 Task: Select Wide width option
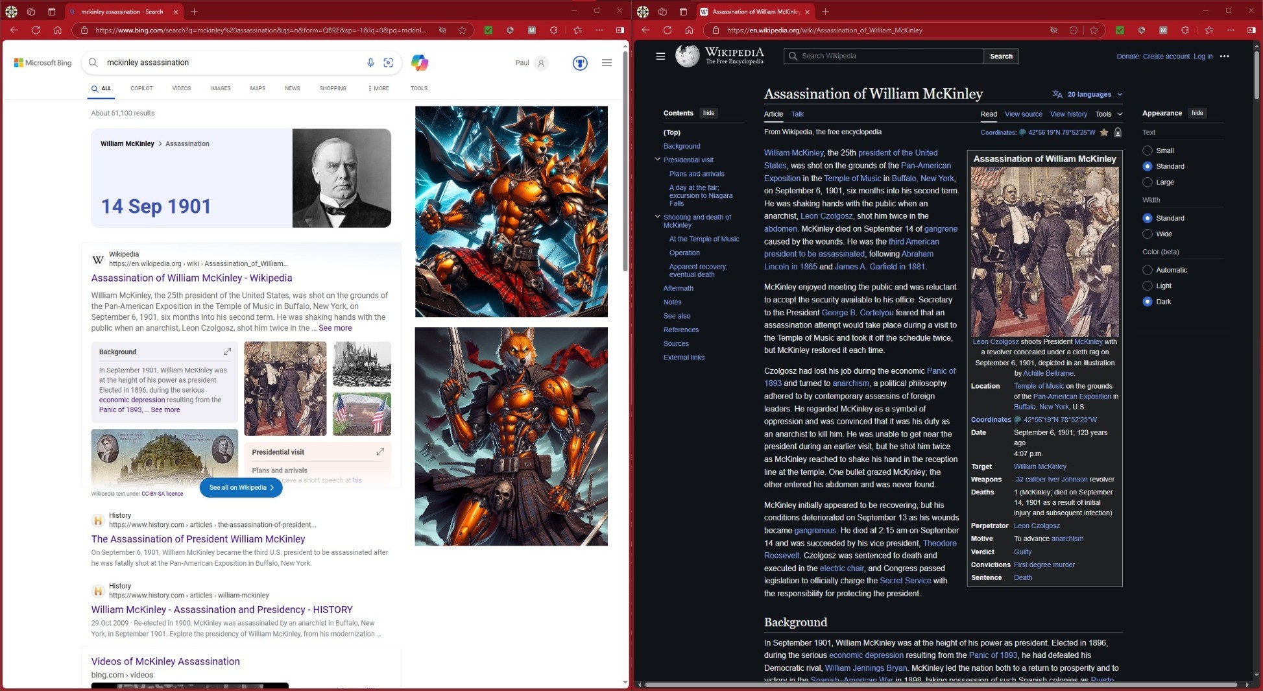click(1147, 234)
